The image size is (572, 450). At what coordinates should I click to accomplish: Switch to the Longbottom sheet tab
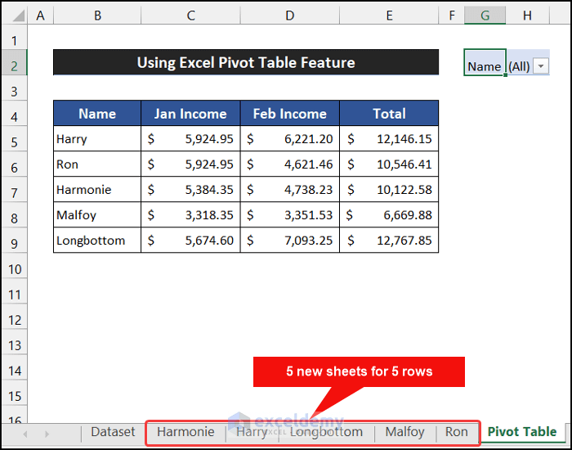[x=326, y=432]
